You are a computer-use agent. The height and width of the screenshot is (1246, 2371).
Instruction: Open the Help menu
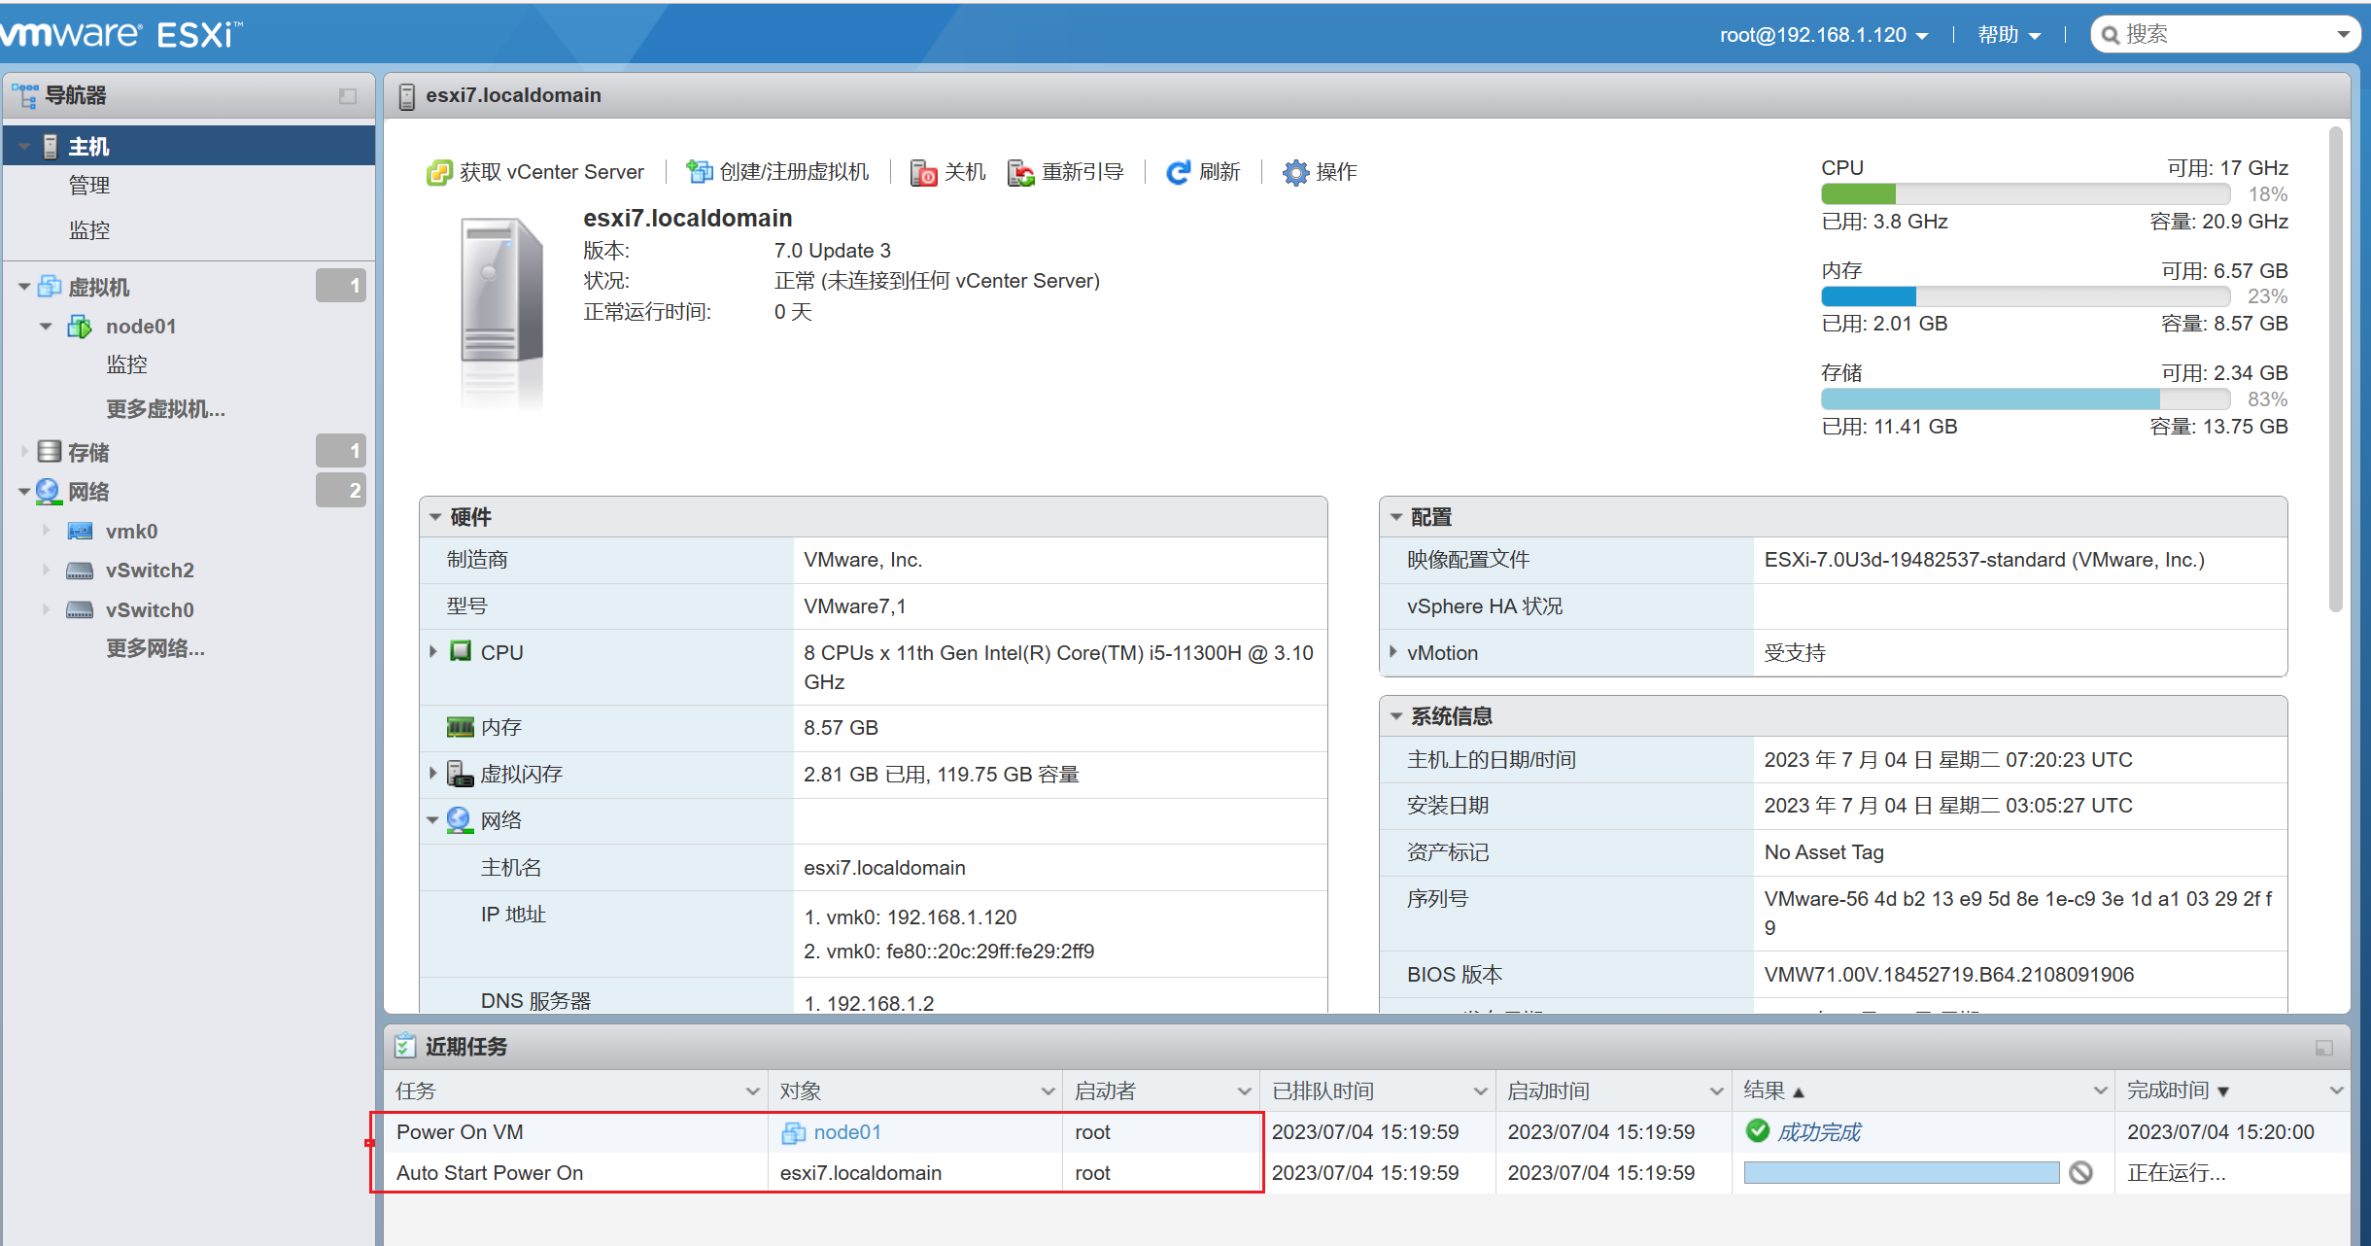coord(2009,35)
